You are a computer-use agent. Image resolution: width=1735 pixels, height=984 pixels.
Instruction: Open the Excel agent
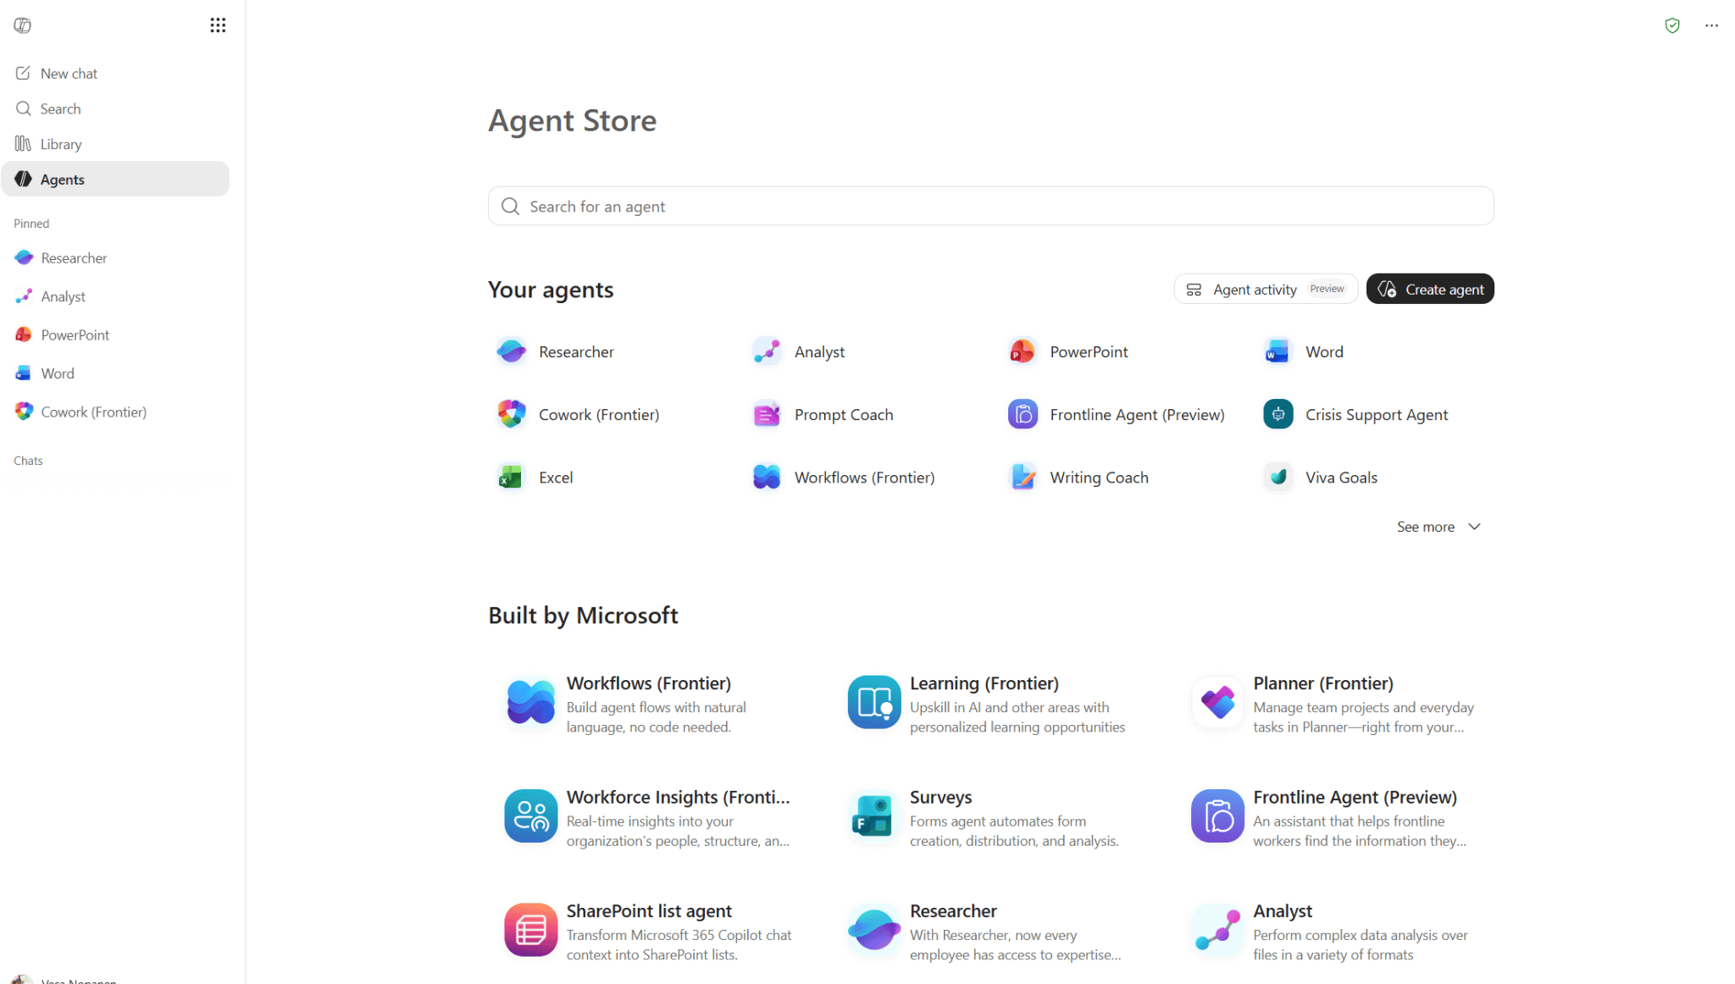535,478
